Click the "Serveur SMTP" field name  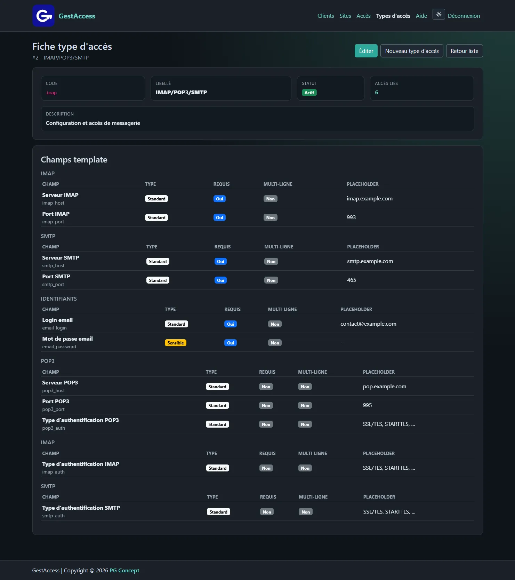point(61,258)
